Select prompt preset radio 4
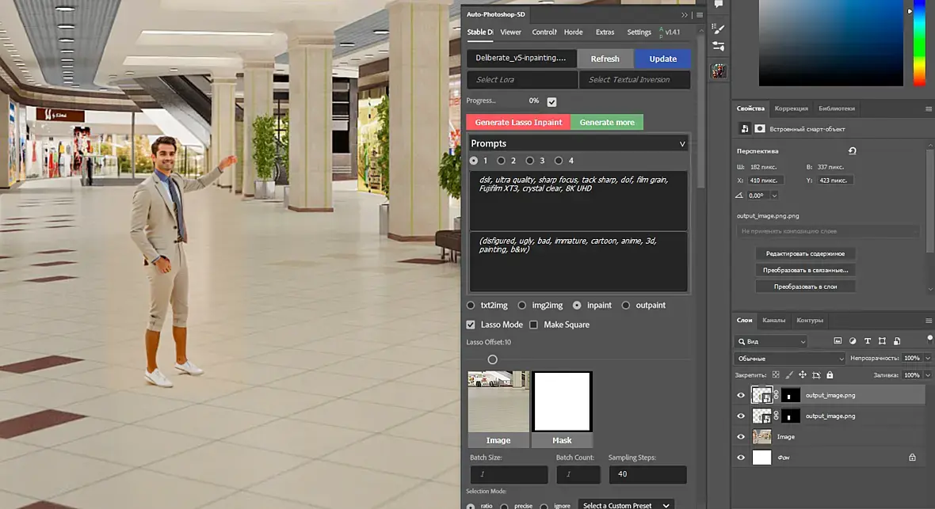Screen dimensions: 935x509 pos(558,161)
